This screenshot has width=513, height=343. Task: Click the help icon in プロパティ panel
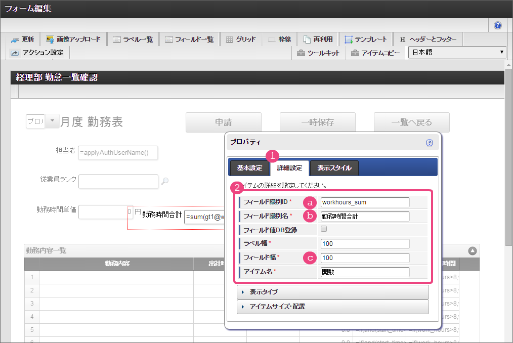pos(430,143)
